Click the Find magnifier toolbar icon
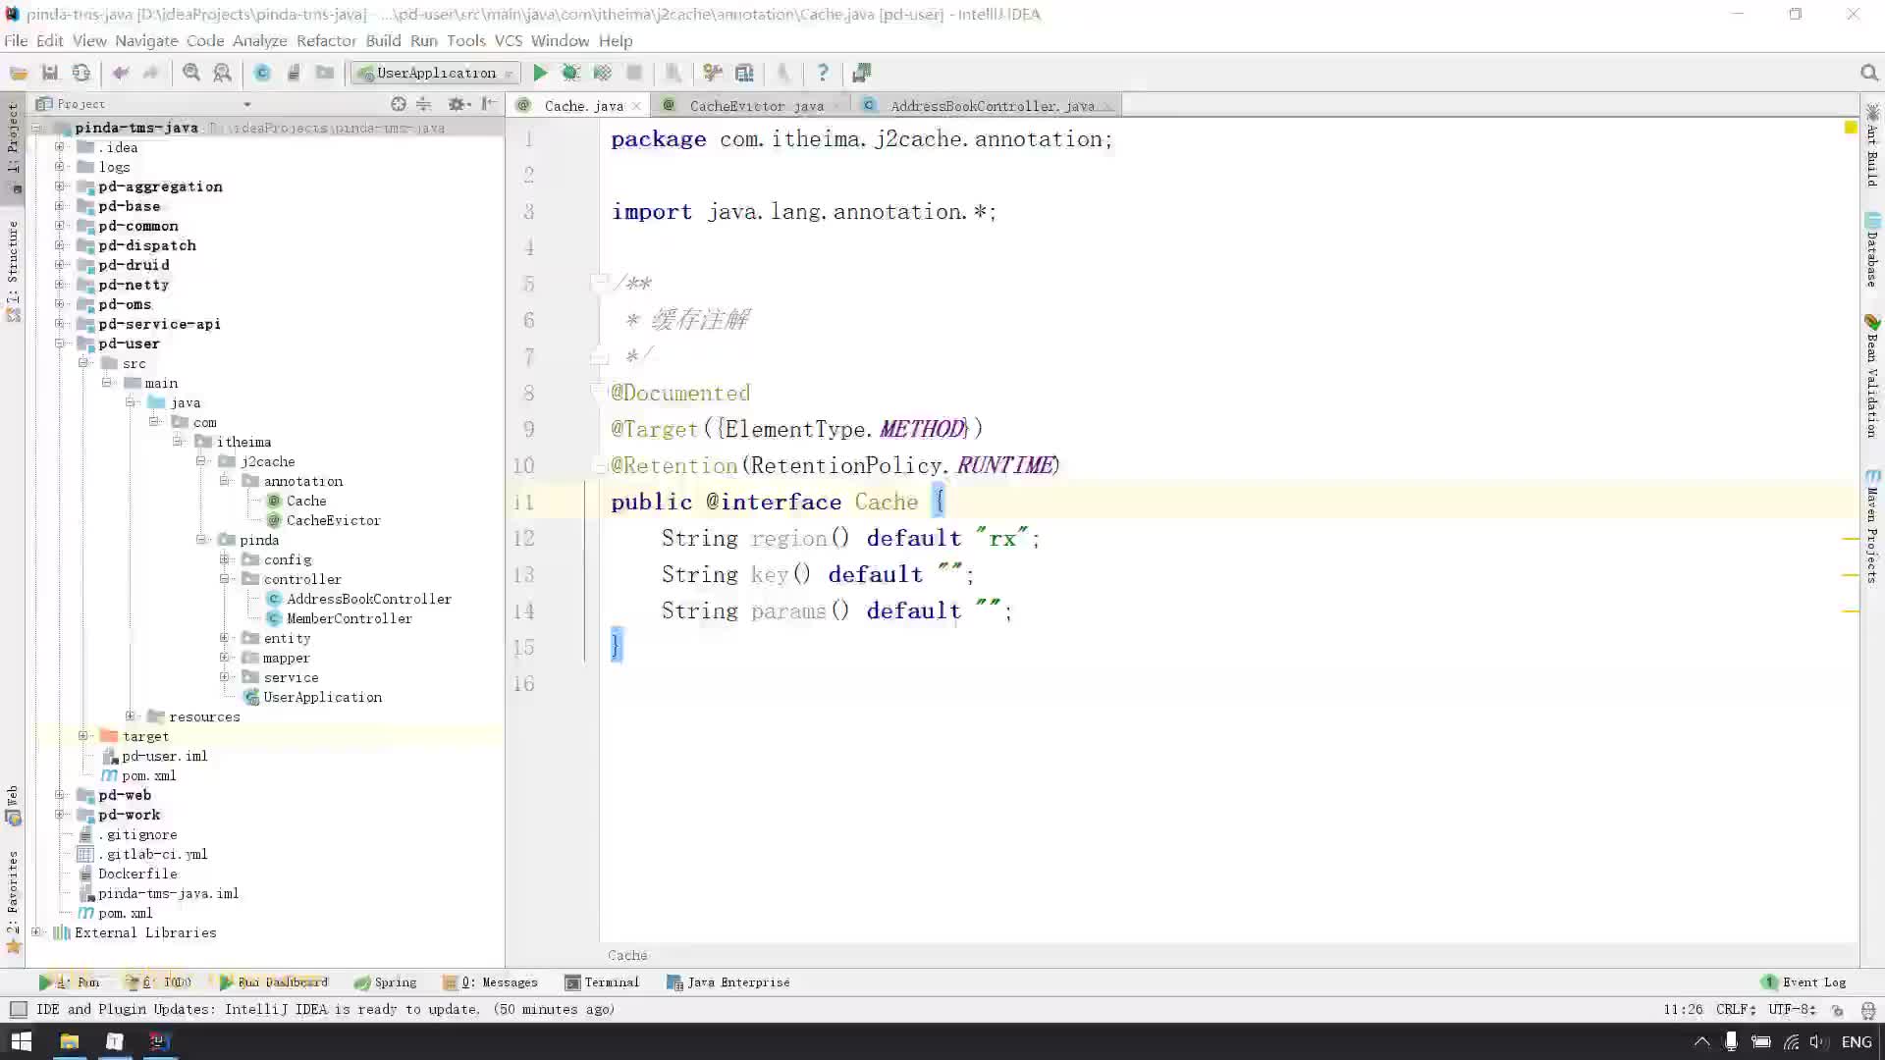This screenshot has height=1060, width=1885. point(191,73)
